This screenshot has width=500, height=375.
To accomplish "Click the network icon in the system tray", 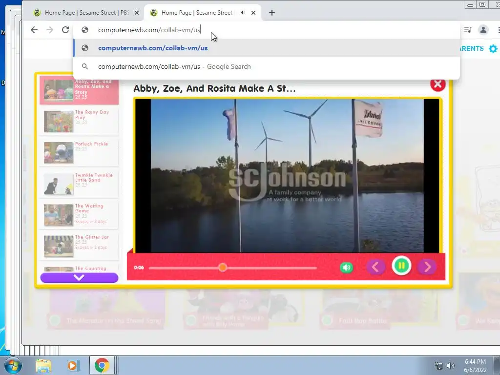I will click(439, 366).
